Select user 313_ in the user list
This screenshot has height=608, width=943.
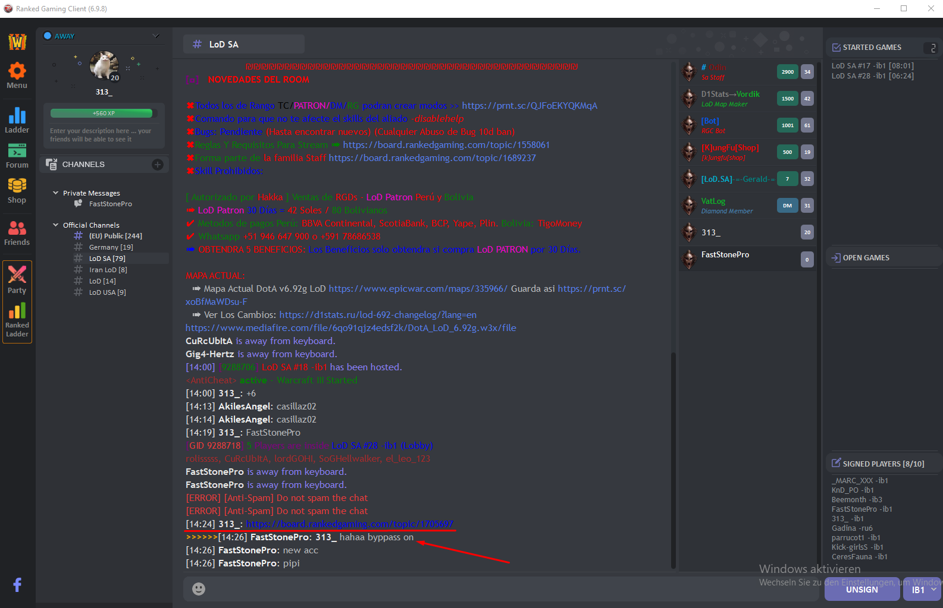coord(748,232)
